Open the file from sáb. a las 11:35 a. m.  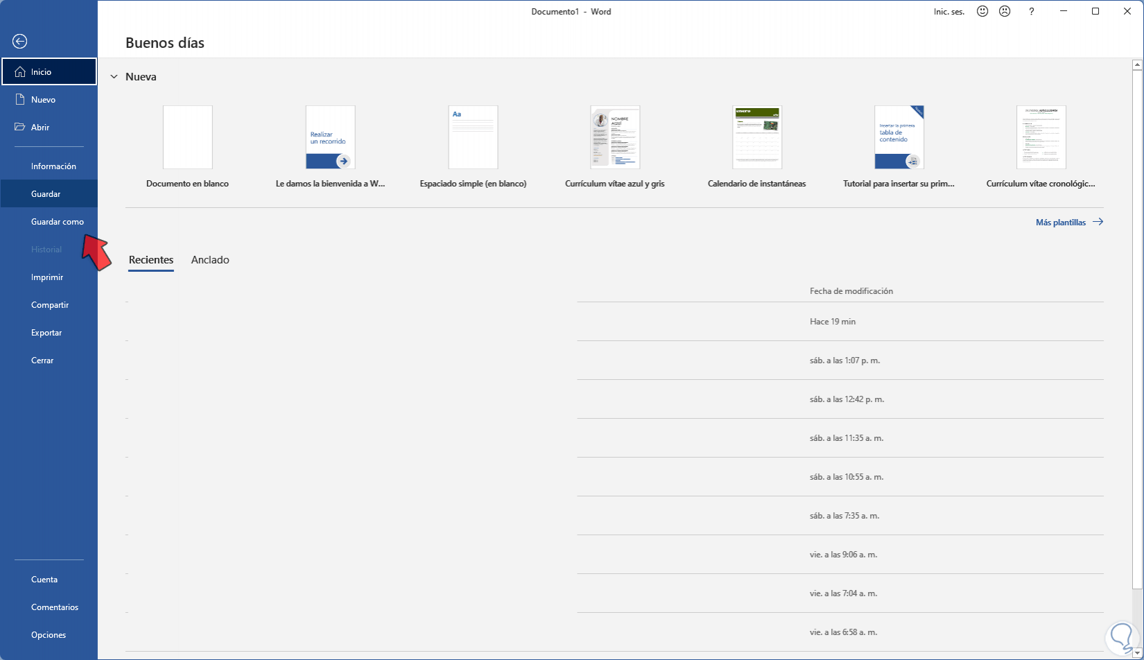point(614,438)
